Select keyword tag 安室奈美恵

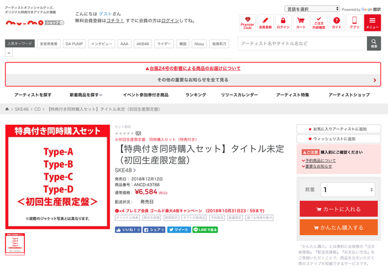(x=48, y=44)
